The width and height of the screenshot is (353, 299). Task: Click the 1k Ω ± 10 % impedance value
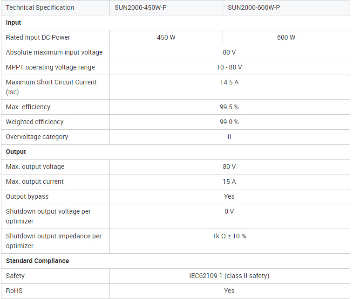229,236
